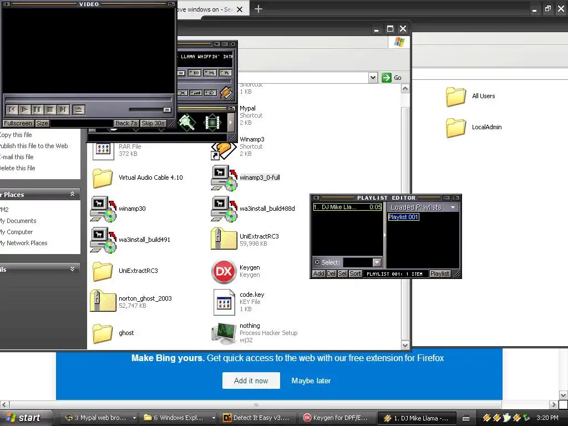Open the Playlist menu button in Playlist Editor
Image resolution: width=568 pixels, height=426 pixels.
pyautogui.click(x=439, y=274)
